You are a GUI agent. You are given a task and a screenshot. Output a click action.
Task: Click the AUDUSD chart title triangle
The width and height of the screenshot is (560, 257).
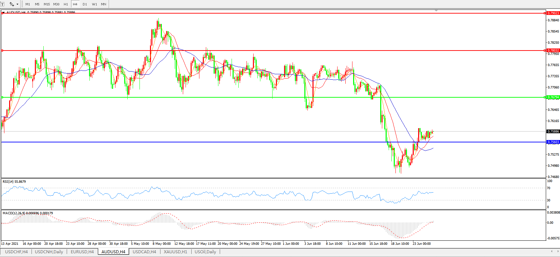click(3, 12)
